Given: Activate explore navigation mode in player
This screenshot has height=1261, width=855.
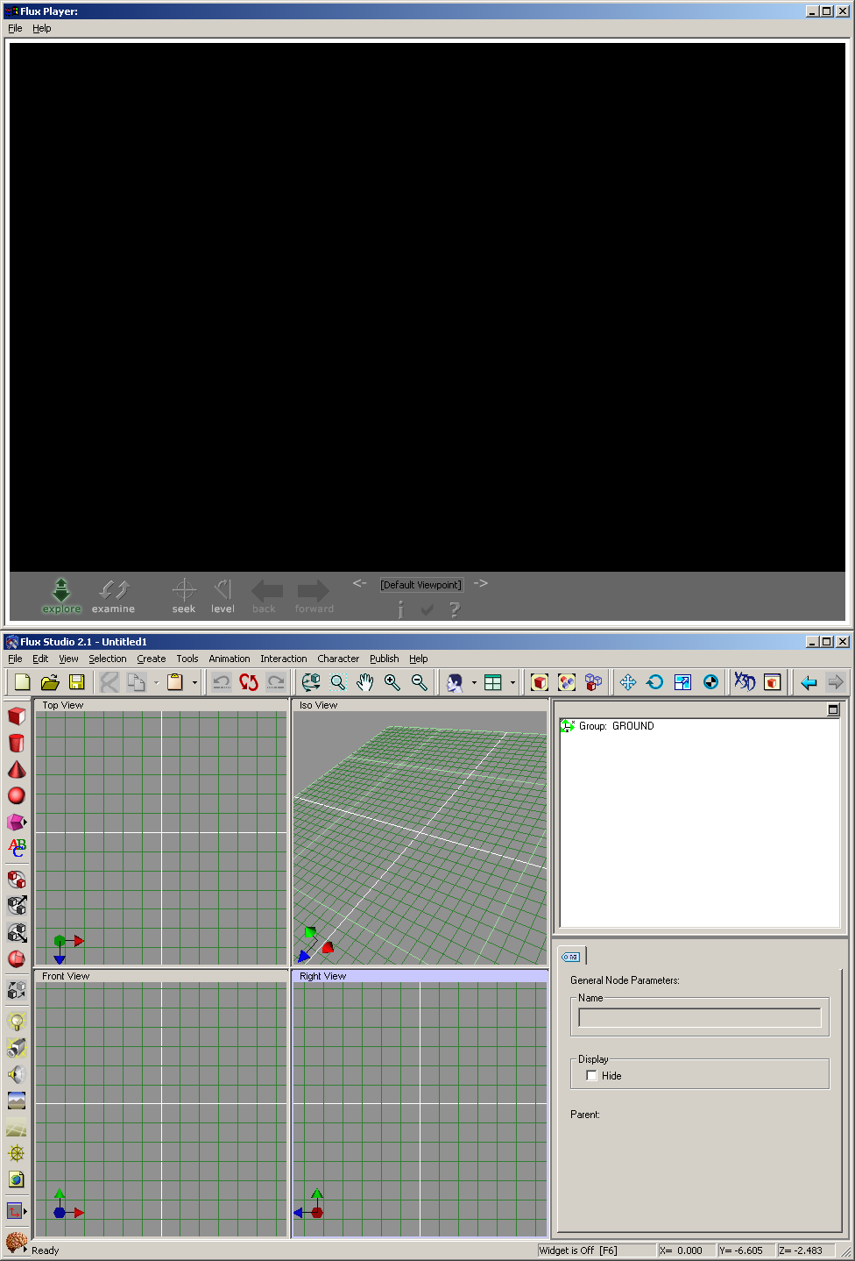Looking at the screenshot, I should click(61, 595).
